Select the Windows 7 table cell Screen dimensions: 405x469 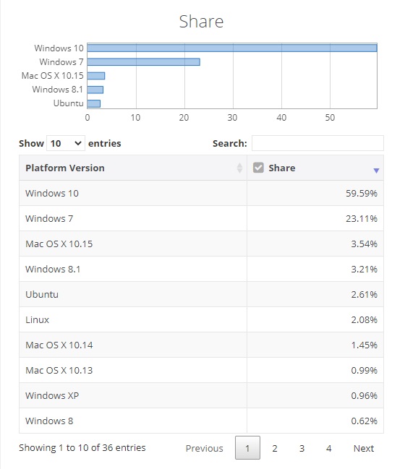point(133,218)
